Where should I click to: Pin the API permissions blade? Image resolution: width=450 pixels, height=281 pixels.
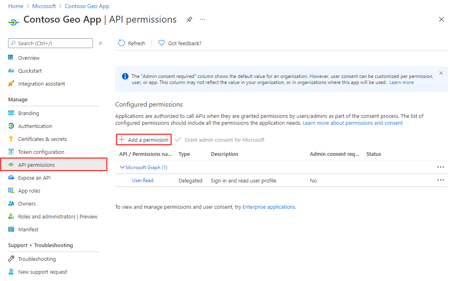click(189, 19)
